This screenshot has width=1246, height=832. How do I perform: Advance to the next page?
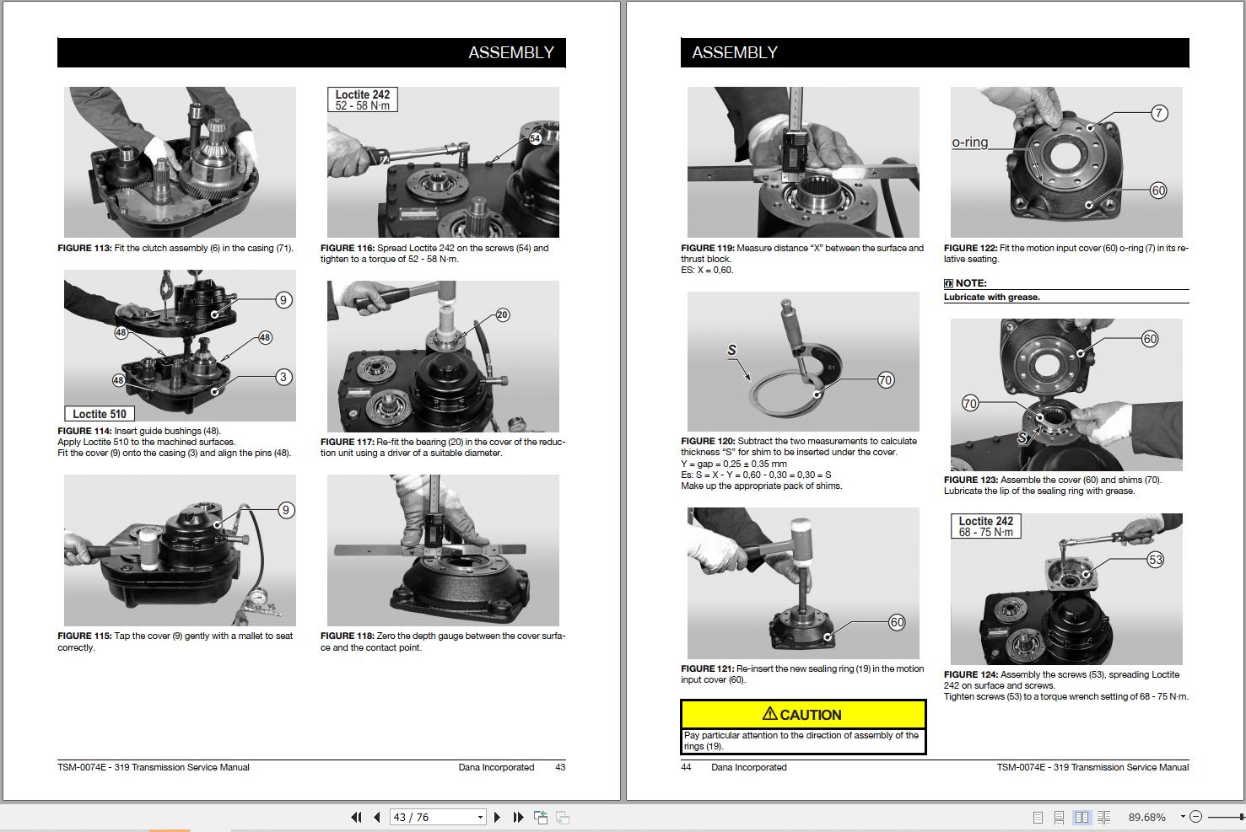[497, 817]
